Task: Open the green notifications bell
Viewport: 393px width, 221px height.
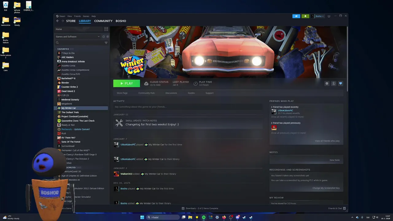Action: [x=305, y=16]
